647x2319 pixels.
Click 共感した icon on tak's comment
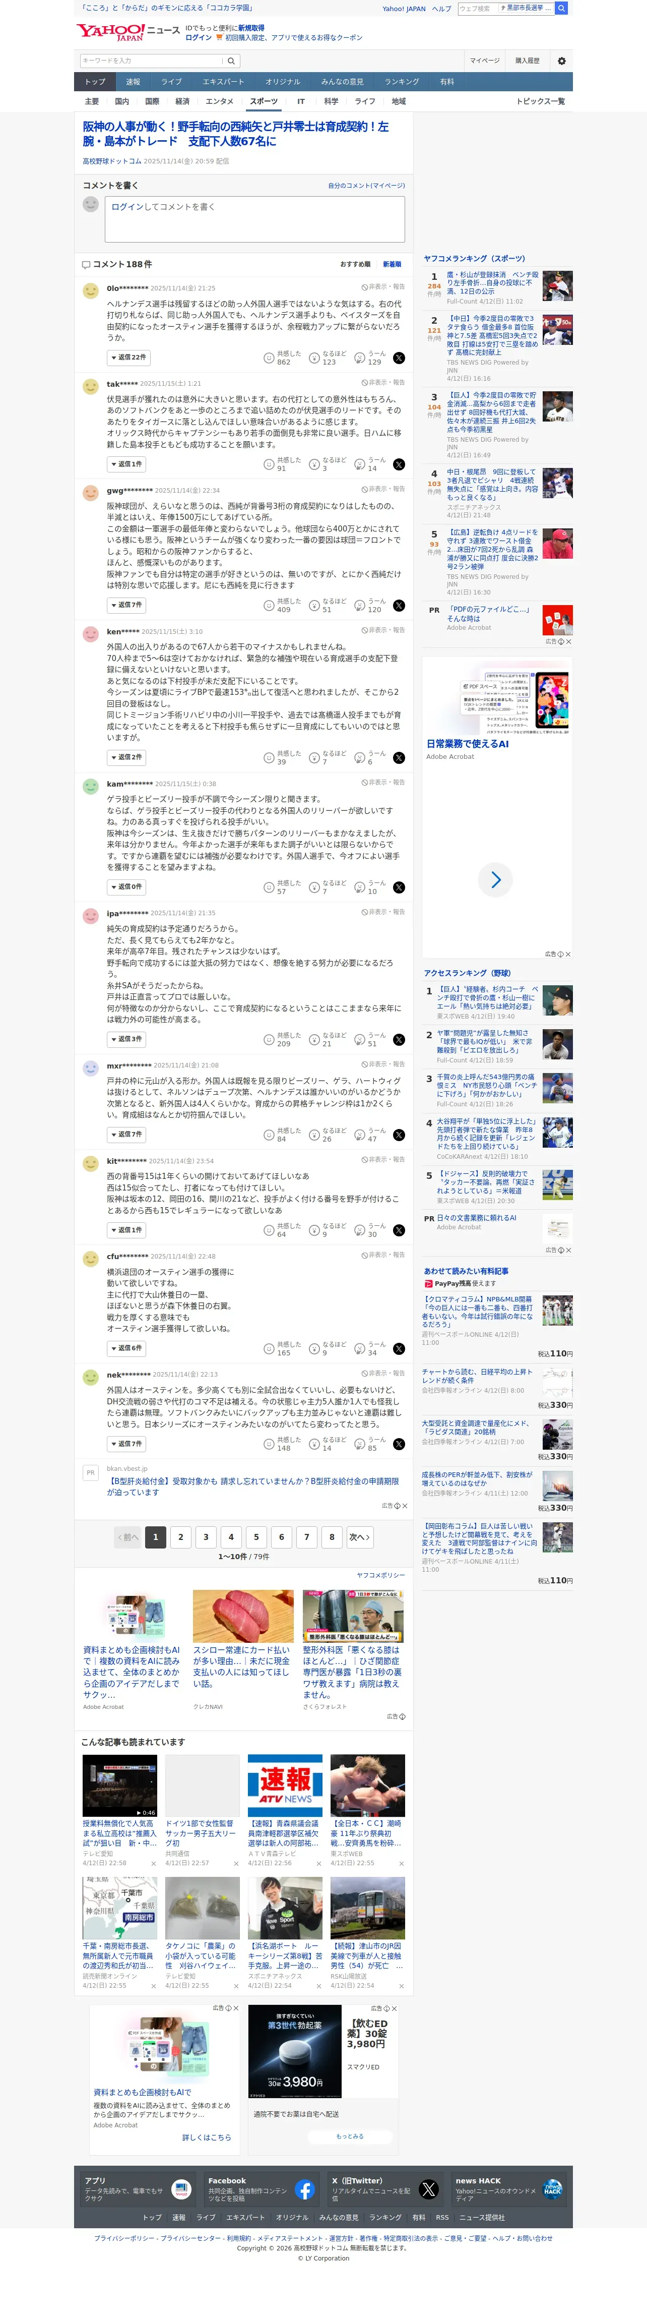click(268, 464)
